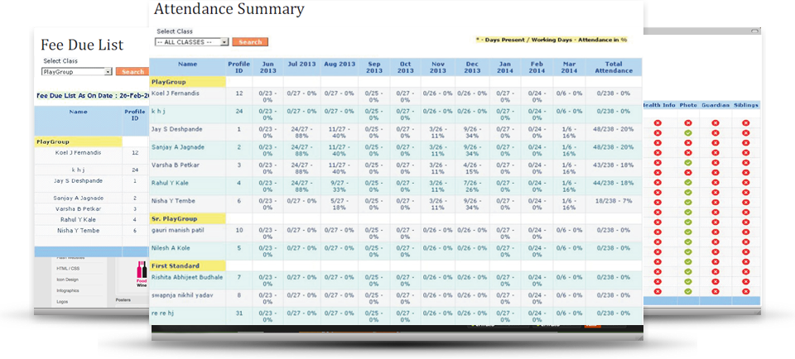Click the Jul 2013 column header
Image resolution: width=795 pixels, height=359 pixels.
(301, 65)
